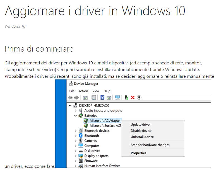
Task: Open the File menu in Device Manager
Action: (72, 91)
